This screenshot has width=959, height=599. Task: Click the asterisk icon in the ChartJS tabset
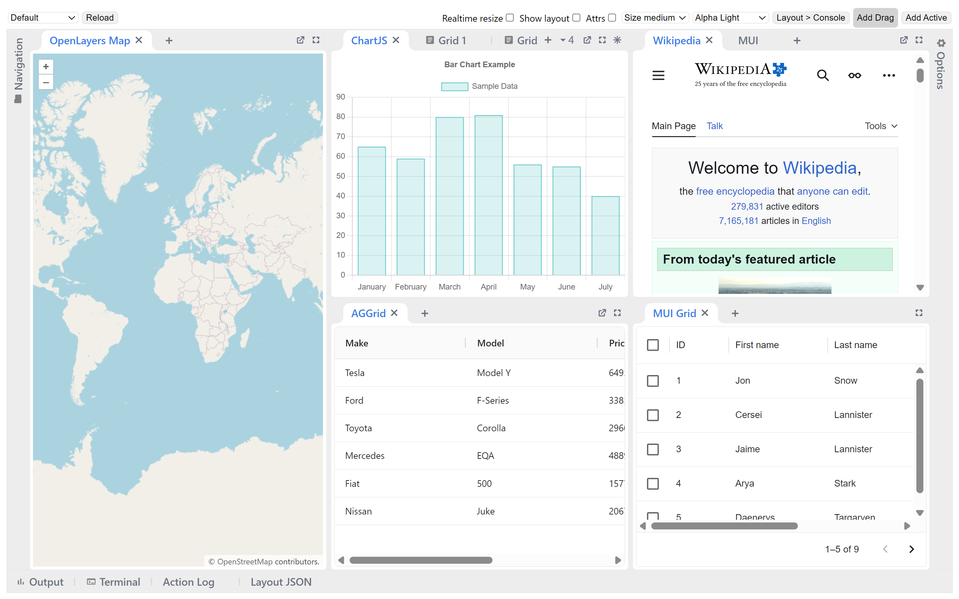[x=617, y=40]
